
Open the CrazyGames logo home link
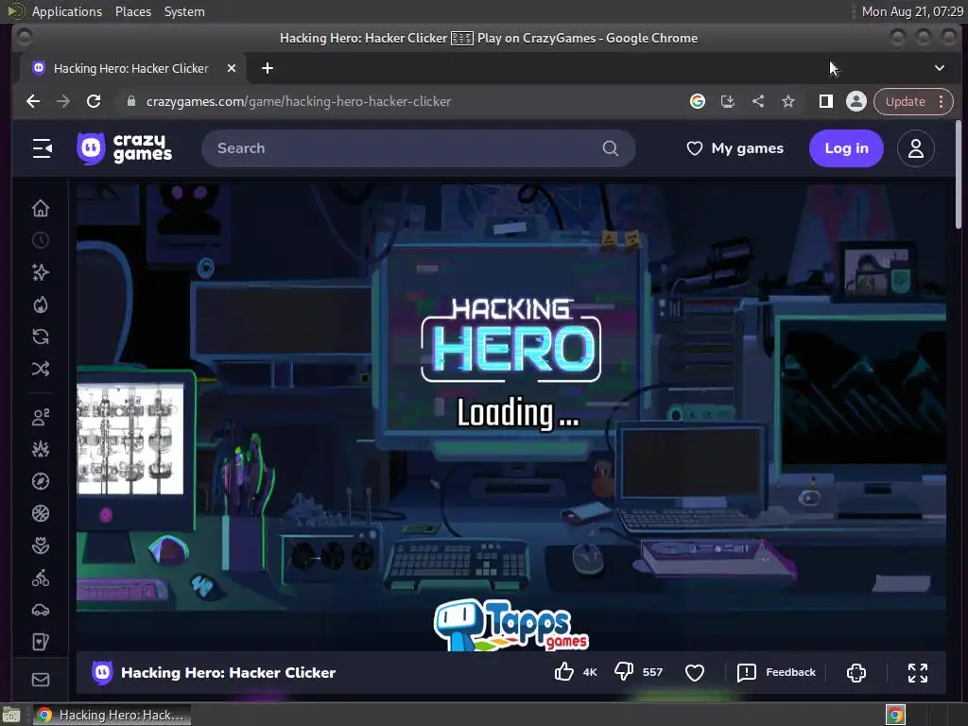point(124,148)
